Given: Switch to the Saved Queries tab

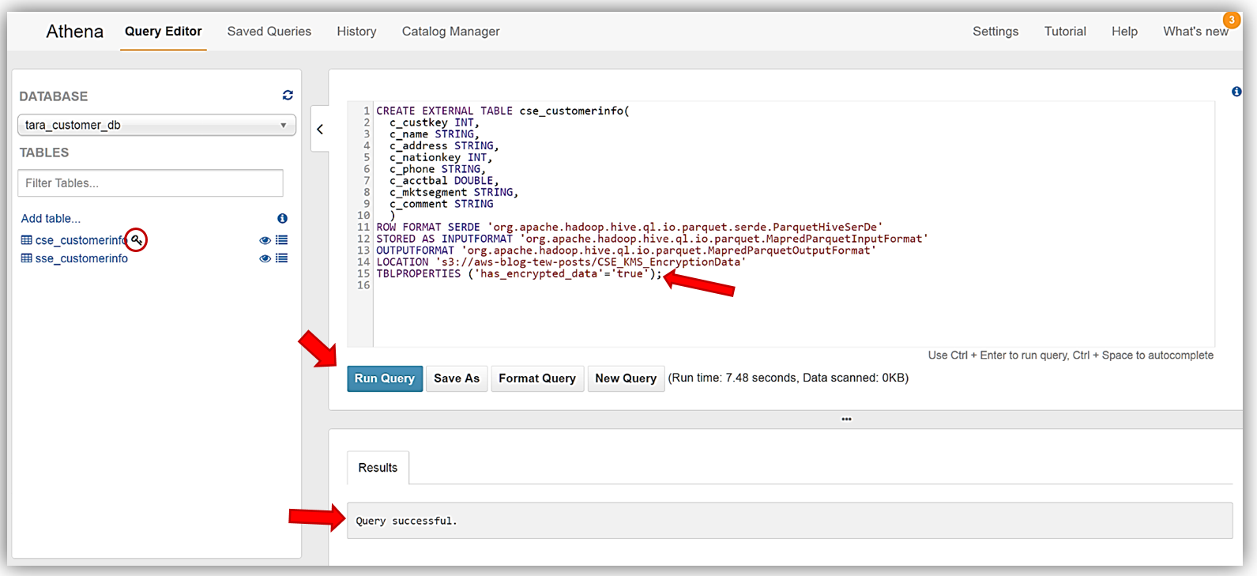Looking at the screenshot, I should pos(269,32).
